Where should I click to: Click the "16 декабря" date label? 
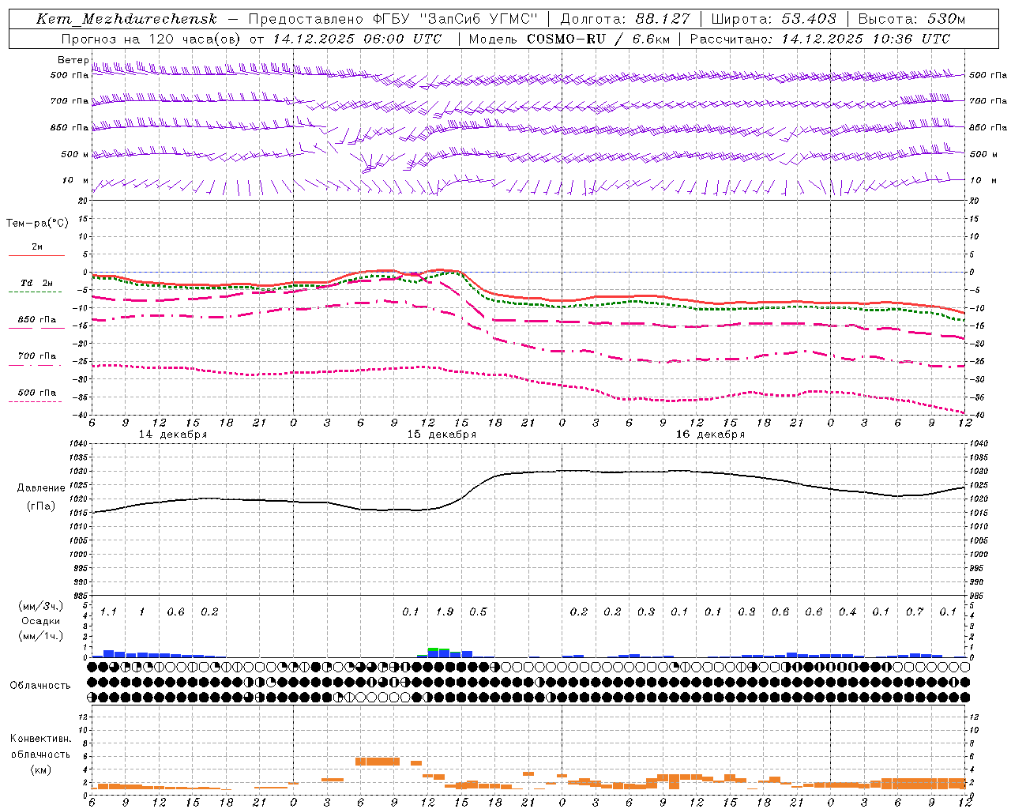pyautogui.click(x=710, y=435)
